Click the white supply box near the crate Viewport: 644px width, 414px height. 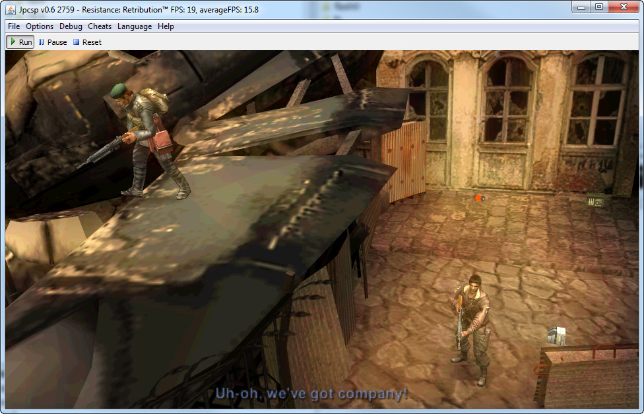[556, 336]
